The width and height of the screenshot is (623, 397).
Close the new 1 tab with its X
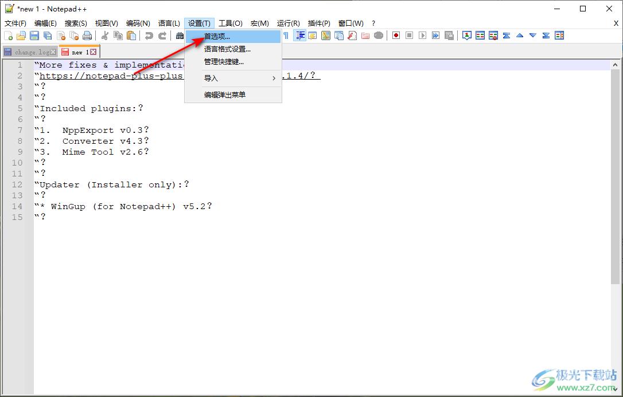93,52
